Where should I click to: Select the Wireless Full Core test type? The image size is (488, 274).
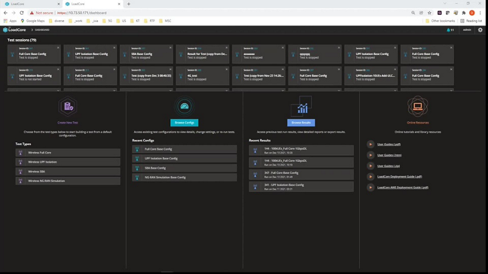[x=68, y=153]
